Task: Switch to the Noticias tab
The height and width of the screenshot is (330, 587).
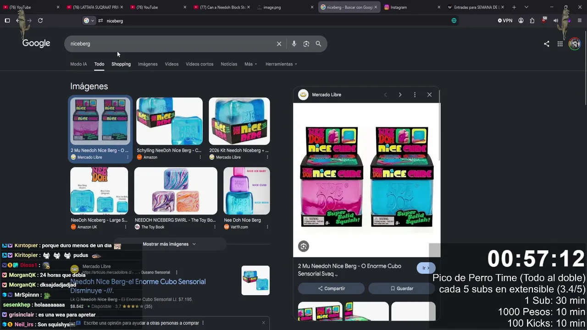Action: click(x=229, y=64)
